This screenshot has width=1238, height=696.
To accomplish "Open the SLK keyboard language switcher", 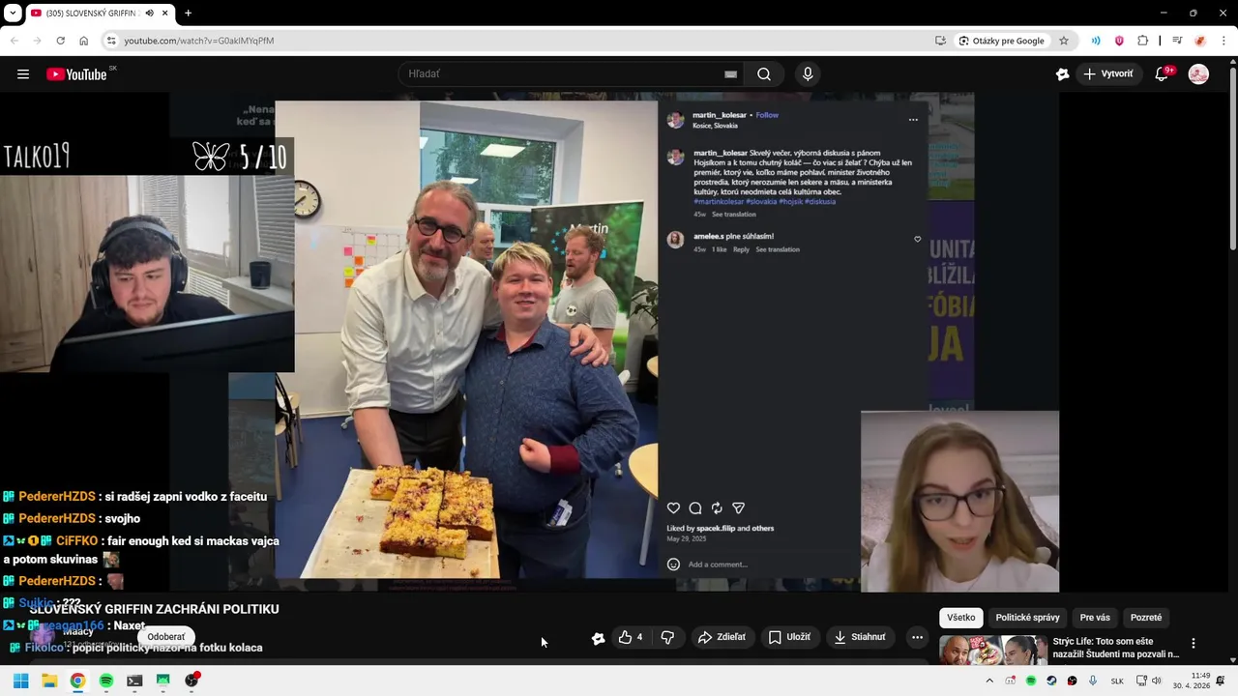I will (1117, 681).
